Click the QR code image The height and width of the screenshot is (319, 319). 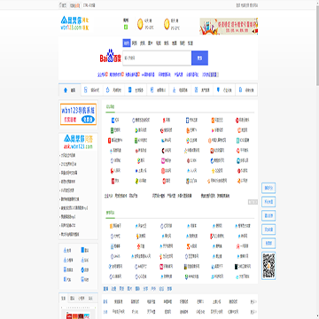(268, 266)
